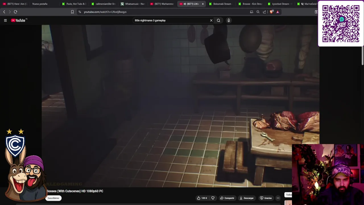Run search with the magnifying glass button
The width and height of the screenshot is (364, 205).
coord(218,20)
